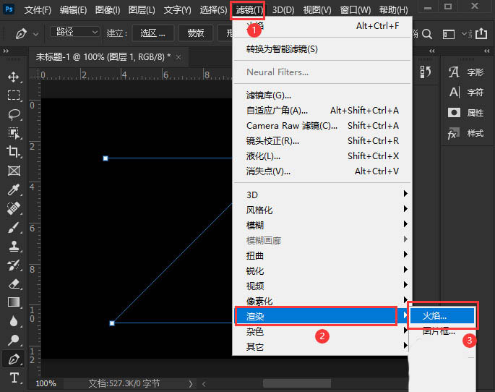Open the 字符 character panel

[466, 93]
